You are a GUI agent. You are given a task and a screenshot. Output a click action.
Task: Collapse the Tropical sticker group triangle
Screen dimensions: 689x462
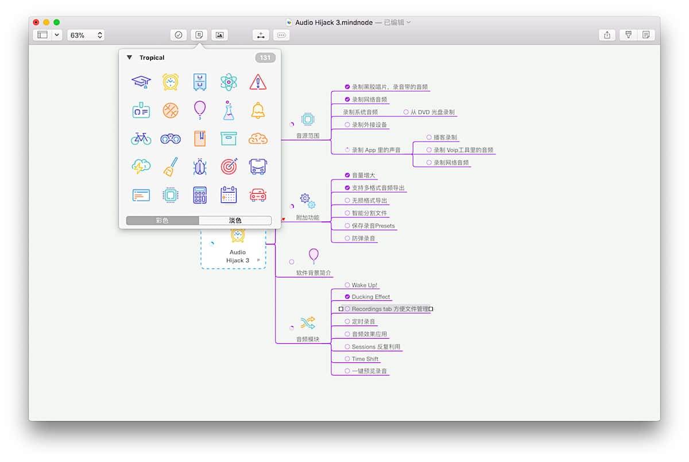pyautogui.click(x=130, y=57)
